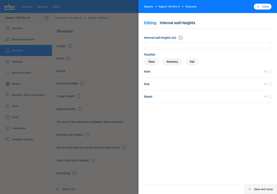Click the collapse sidebar icon next to Report 401143
The image size is (277, 194).
coord(47,18)
